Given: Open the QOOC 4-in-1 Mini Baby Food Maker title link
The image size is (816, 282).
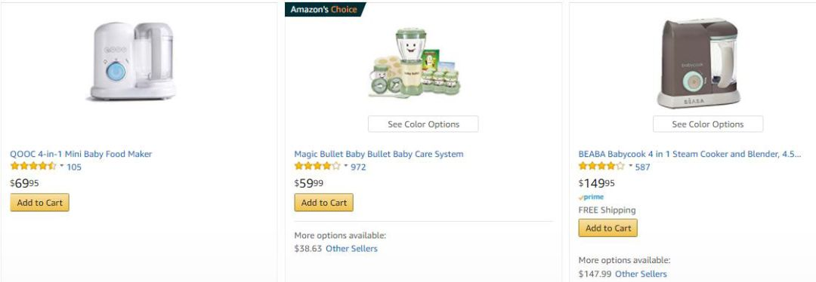Looking at the screenshot, I should coord(81,155).
